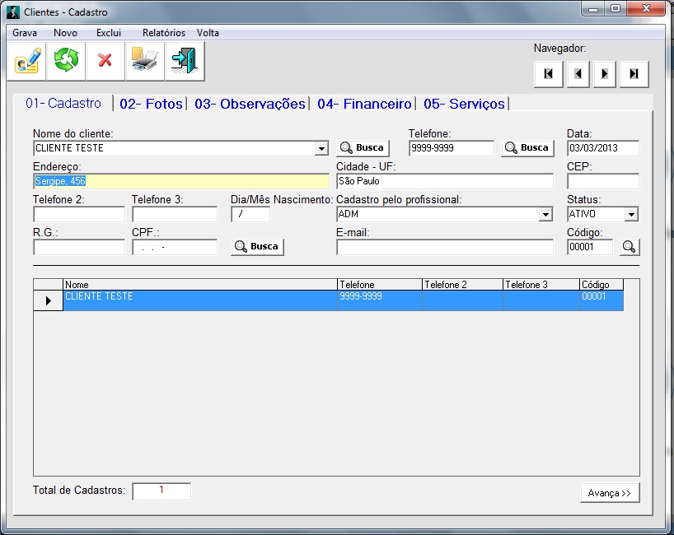Open reports via the printer toolbar icon
The width and height of the screenshot is (674, 535).
tap(144, 61)
